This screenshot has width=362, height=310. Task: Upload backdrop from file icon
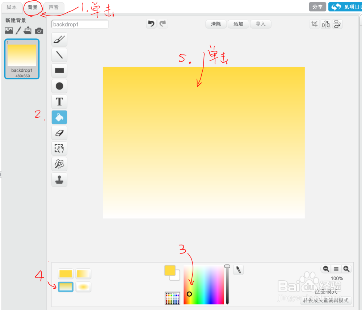point(28,30)
